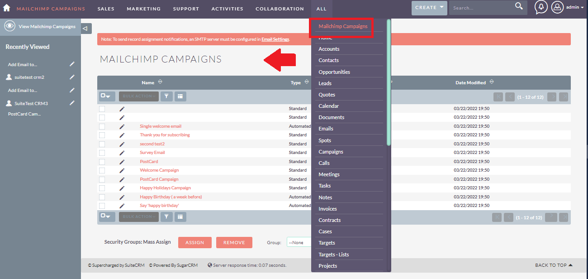Edit recently viewed SuiteTest CRM3 via pencil
This screenshot has height=279, width=588.
point(72,103)
